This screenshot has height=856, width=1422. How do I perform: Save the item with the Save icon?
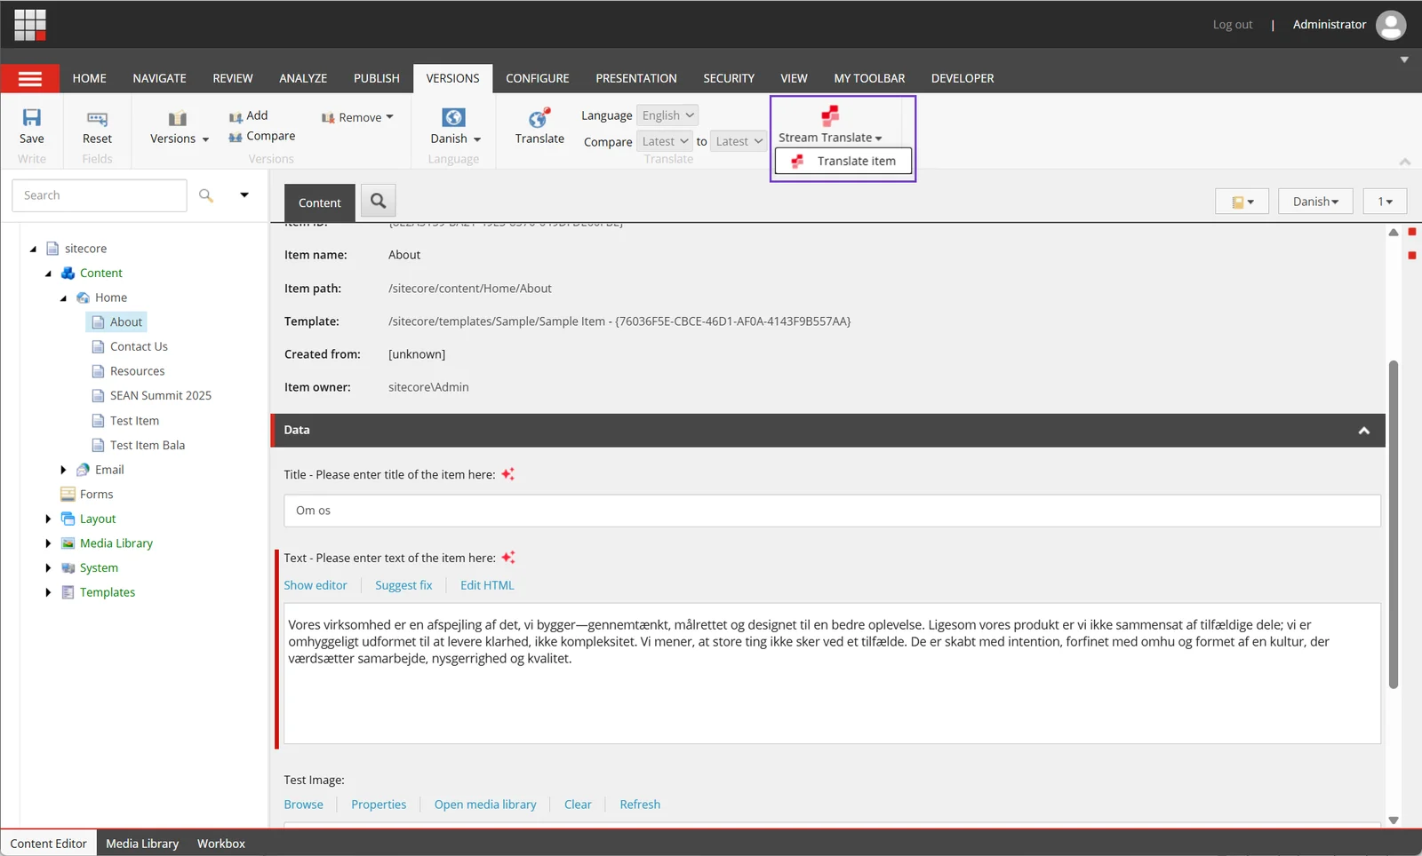(32, 117)
